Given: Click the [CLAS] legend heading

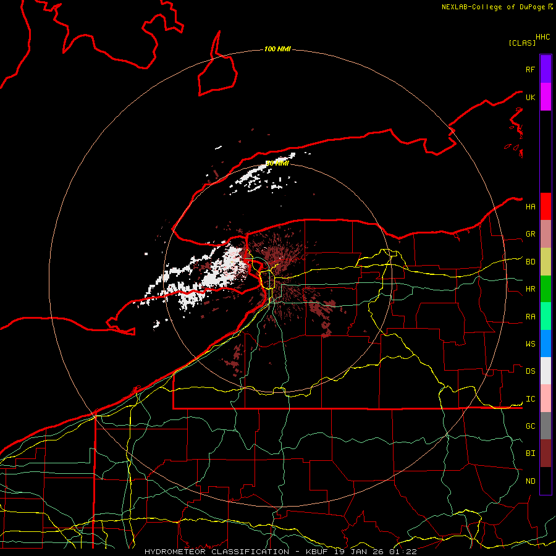Looking at the screenshot, I should 522,43.
